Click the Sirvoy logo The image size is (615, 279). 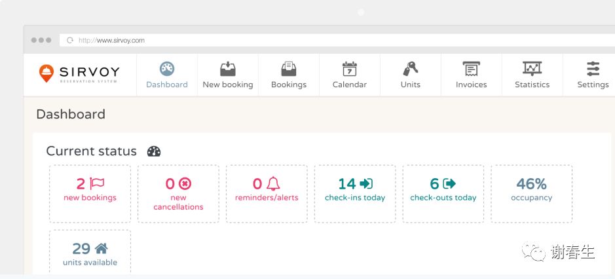click(80, 73)
